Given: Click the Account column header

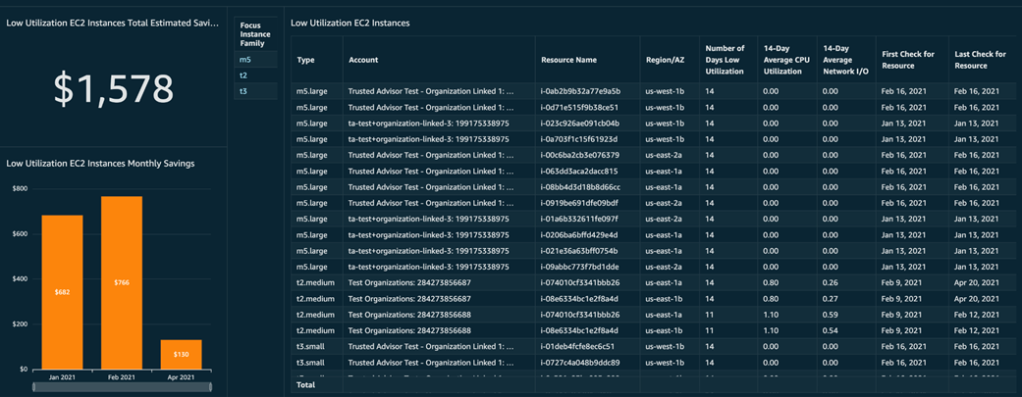Looking at the screenshot, I should [x=363, y=60].
